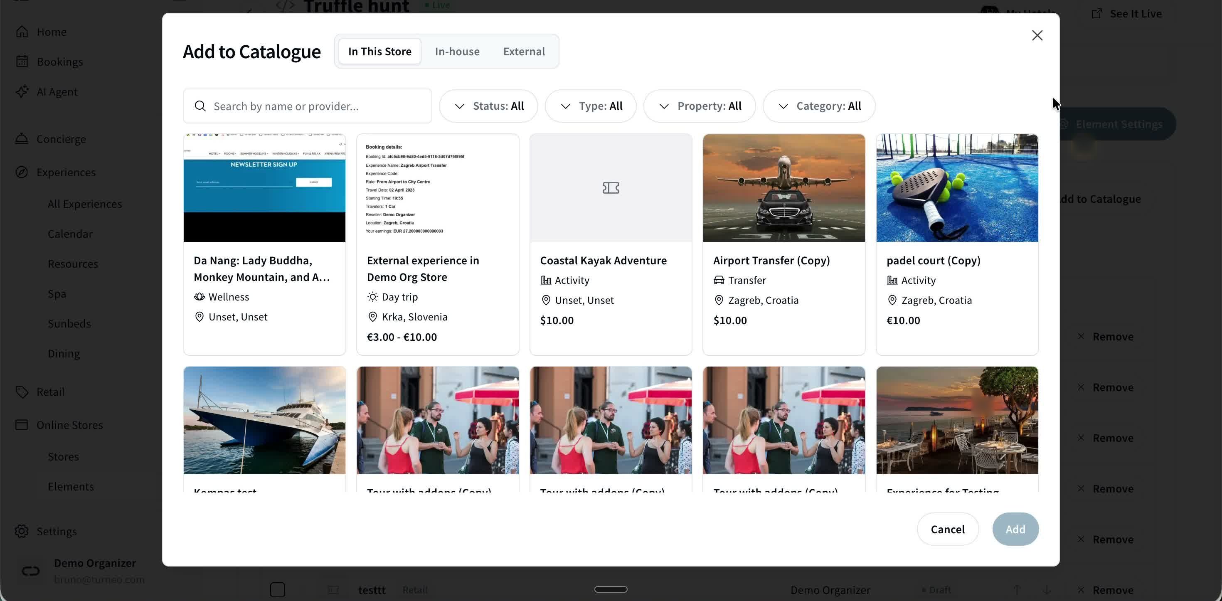The image size is (1222, 601).
Task: Select the padel court (Copy) thumbnail
Action: (957, 188)
